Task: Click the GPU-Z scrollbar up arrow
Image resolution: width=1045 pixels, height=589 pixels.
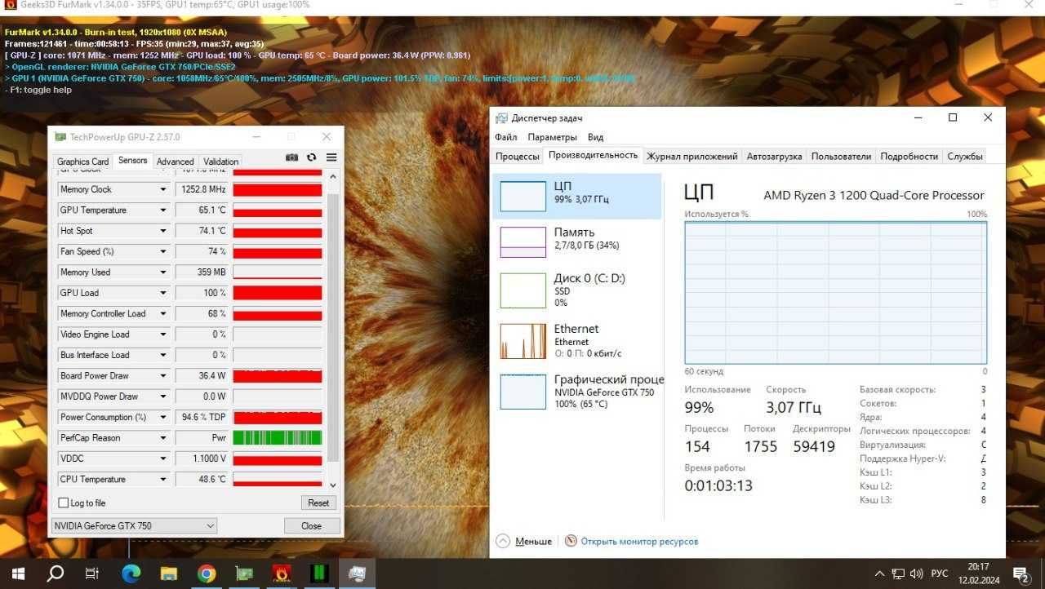Action: pos(332,176)
